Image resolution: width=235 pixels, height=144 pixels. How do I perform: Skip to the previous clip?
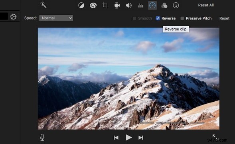pos(116,138)
